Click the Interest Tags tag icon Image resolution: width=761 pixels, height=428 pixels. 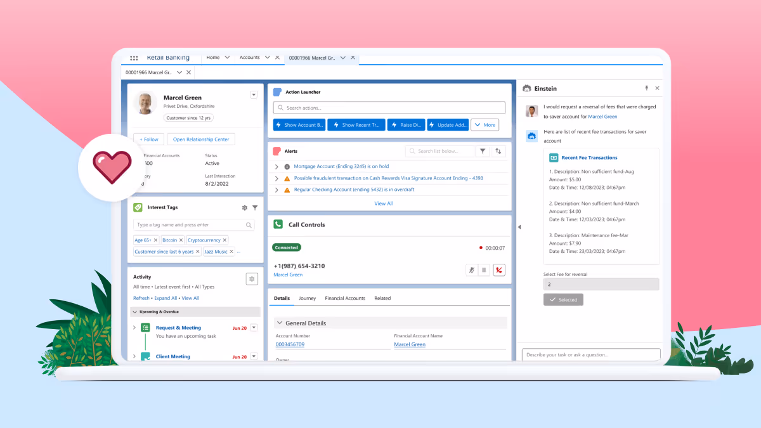tap(138, 207)
